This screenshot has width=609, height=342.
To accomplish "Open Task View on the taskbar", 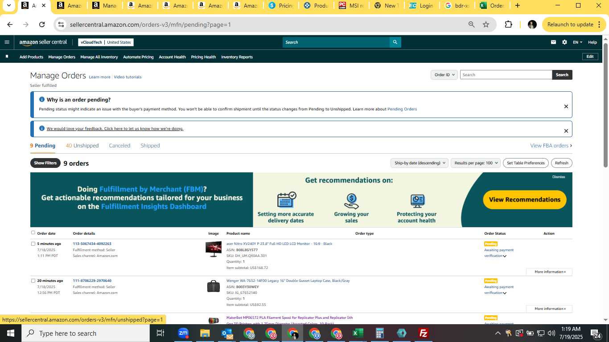I will pyautogui.click(x=160, y=333).
